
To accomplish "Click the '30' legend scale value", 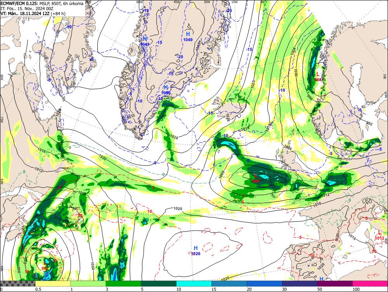I will [284, 289].
